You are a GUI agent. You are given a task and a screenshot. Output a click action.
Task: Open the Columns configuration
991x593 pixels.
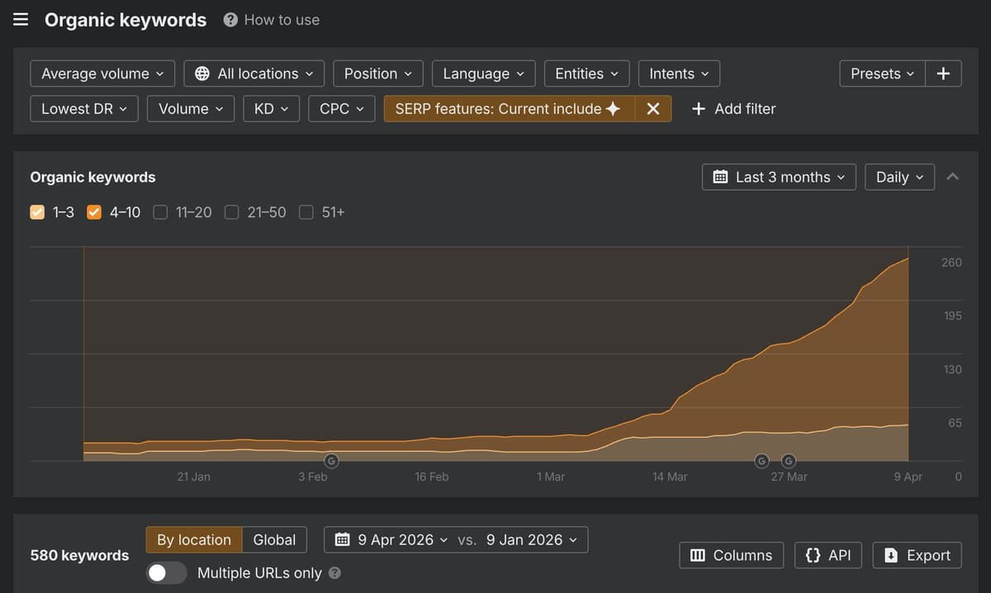pos(731,555)
